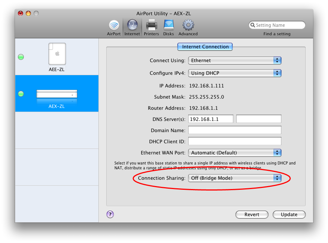Image resolution: width=328 pixels, height=243 pixels.
Task: Close the AirPort Utility window
Action: [20, 13]
